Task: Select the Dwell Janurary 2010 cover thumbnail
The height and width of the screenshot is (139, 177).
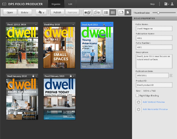Action: pos(22,99)
